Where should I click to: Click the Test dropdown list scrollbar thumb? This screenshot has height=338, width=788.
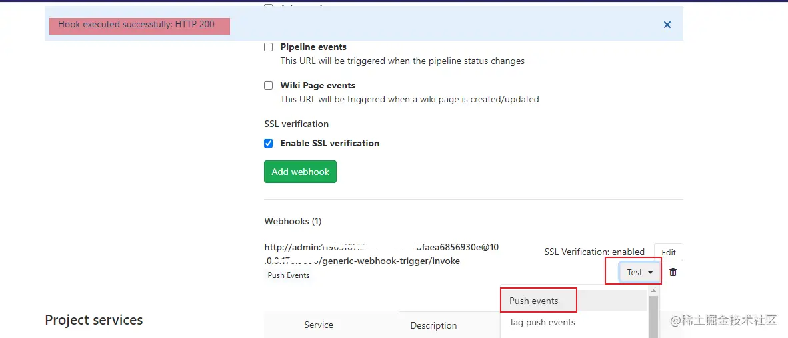[653, 316]
